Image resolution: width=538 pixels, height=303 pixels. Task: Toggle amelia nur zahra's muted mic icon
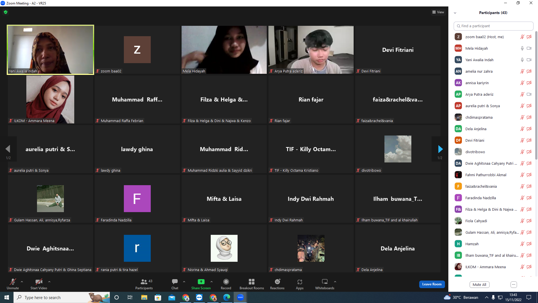click(x=522, y=71)
